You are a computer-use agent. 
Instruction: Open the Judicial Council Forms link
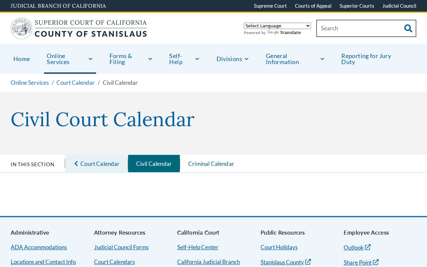pos(121,247)
